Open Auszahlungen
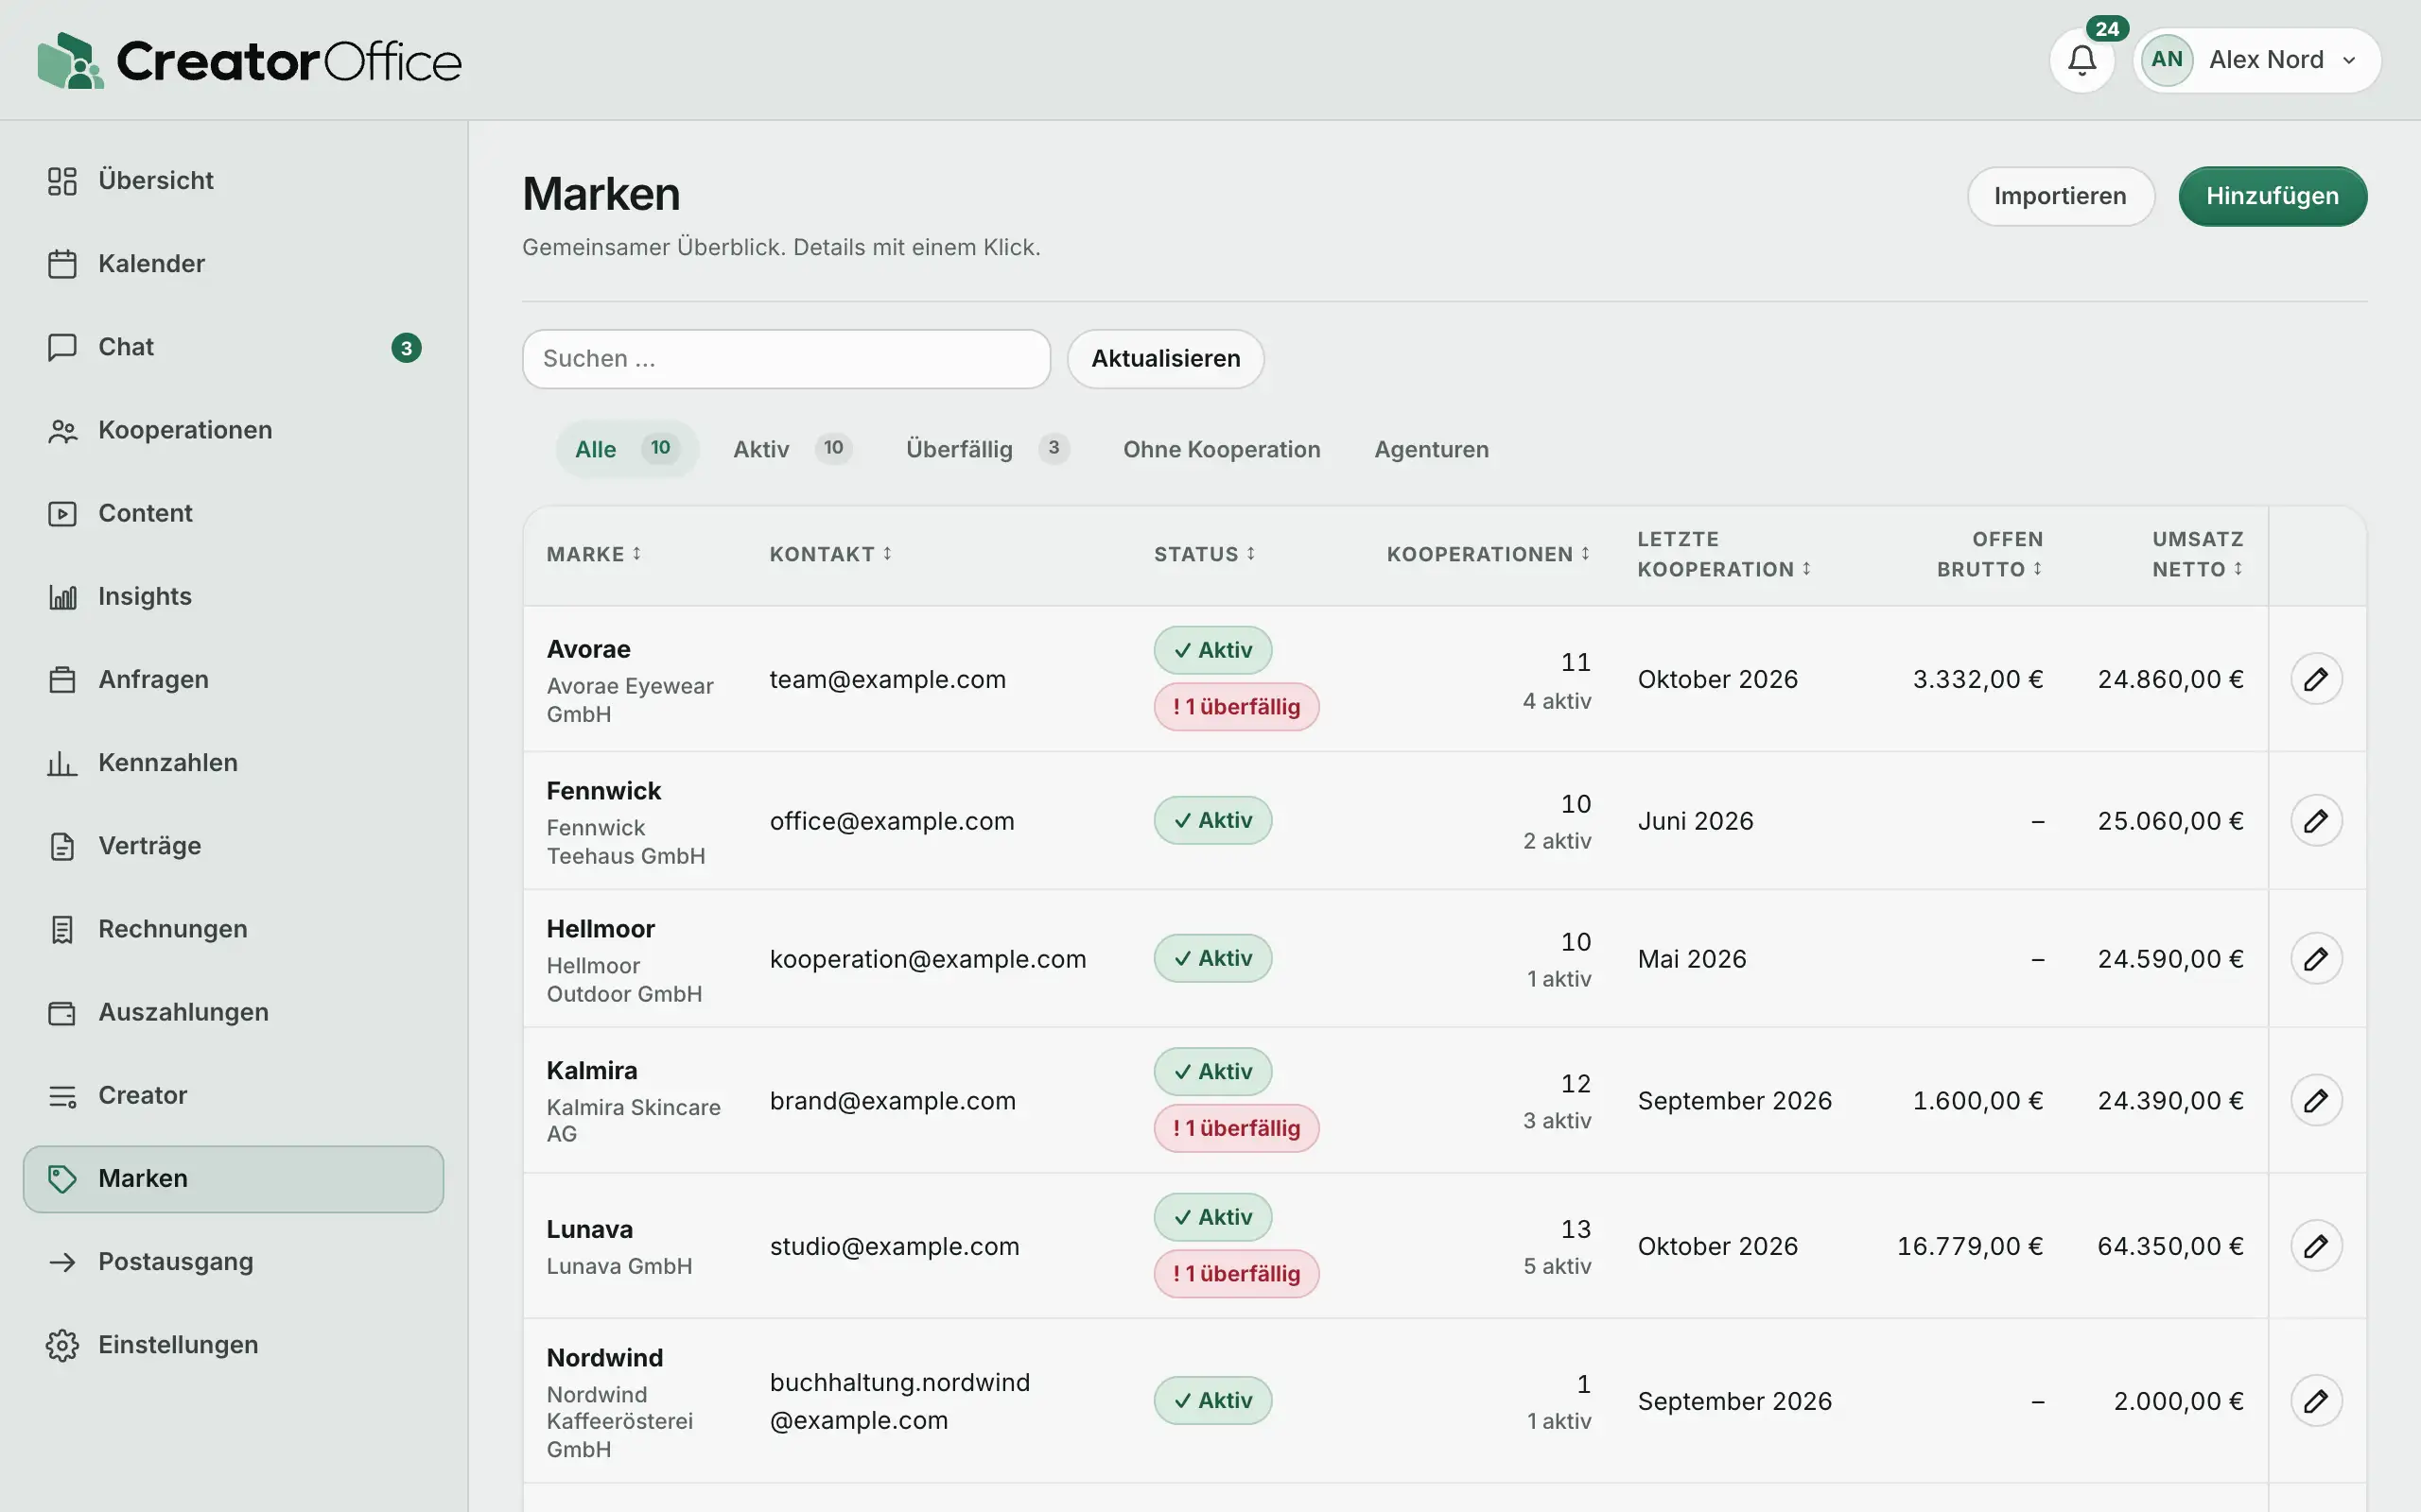Screen dimensions: 2421x1512 pos(233,1012)
